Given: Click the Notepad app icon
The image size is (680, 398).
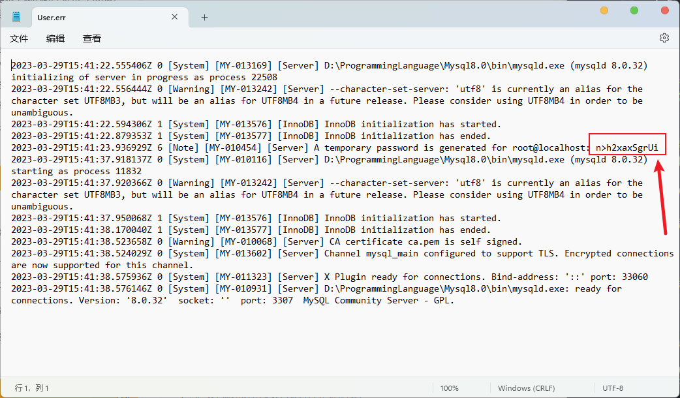Looking at the screenshot, I should [x=16, y=17].
